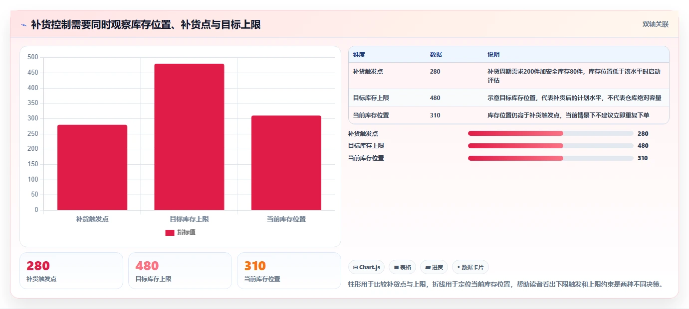Click the 目标库存上限 label beside progress bar
The image size is (689, 309).
click(x=366, y=146)
